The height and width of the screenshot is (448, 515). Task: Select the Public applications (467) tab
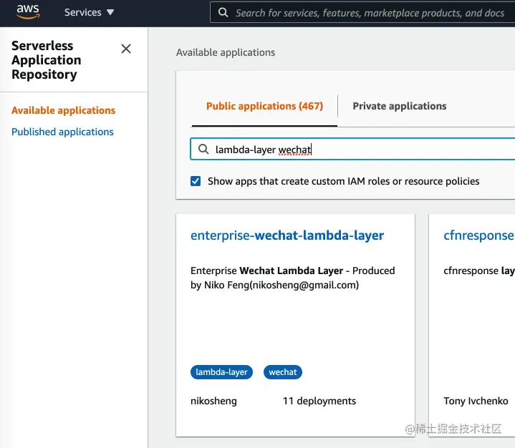(264, 106)
